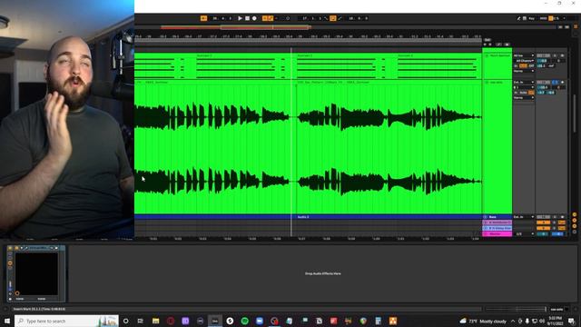The height and width of the screenshot is (327, 581).
Task: Select the pink return track A header
Action: point(497,223)
